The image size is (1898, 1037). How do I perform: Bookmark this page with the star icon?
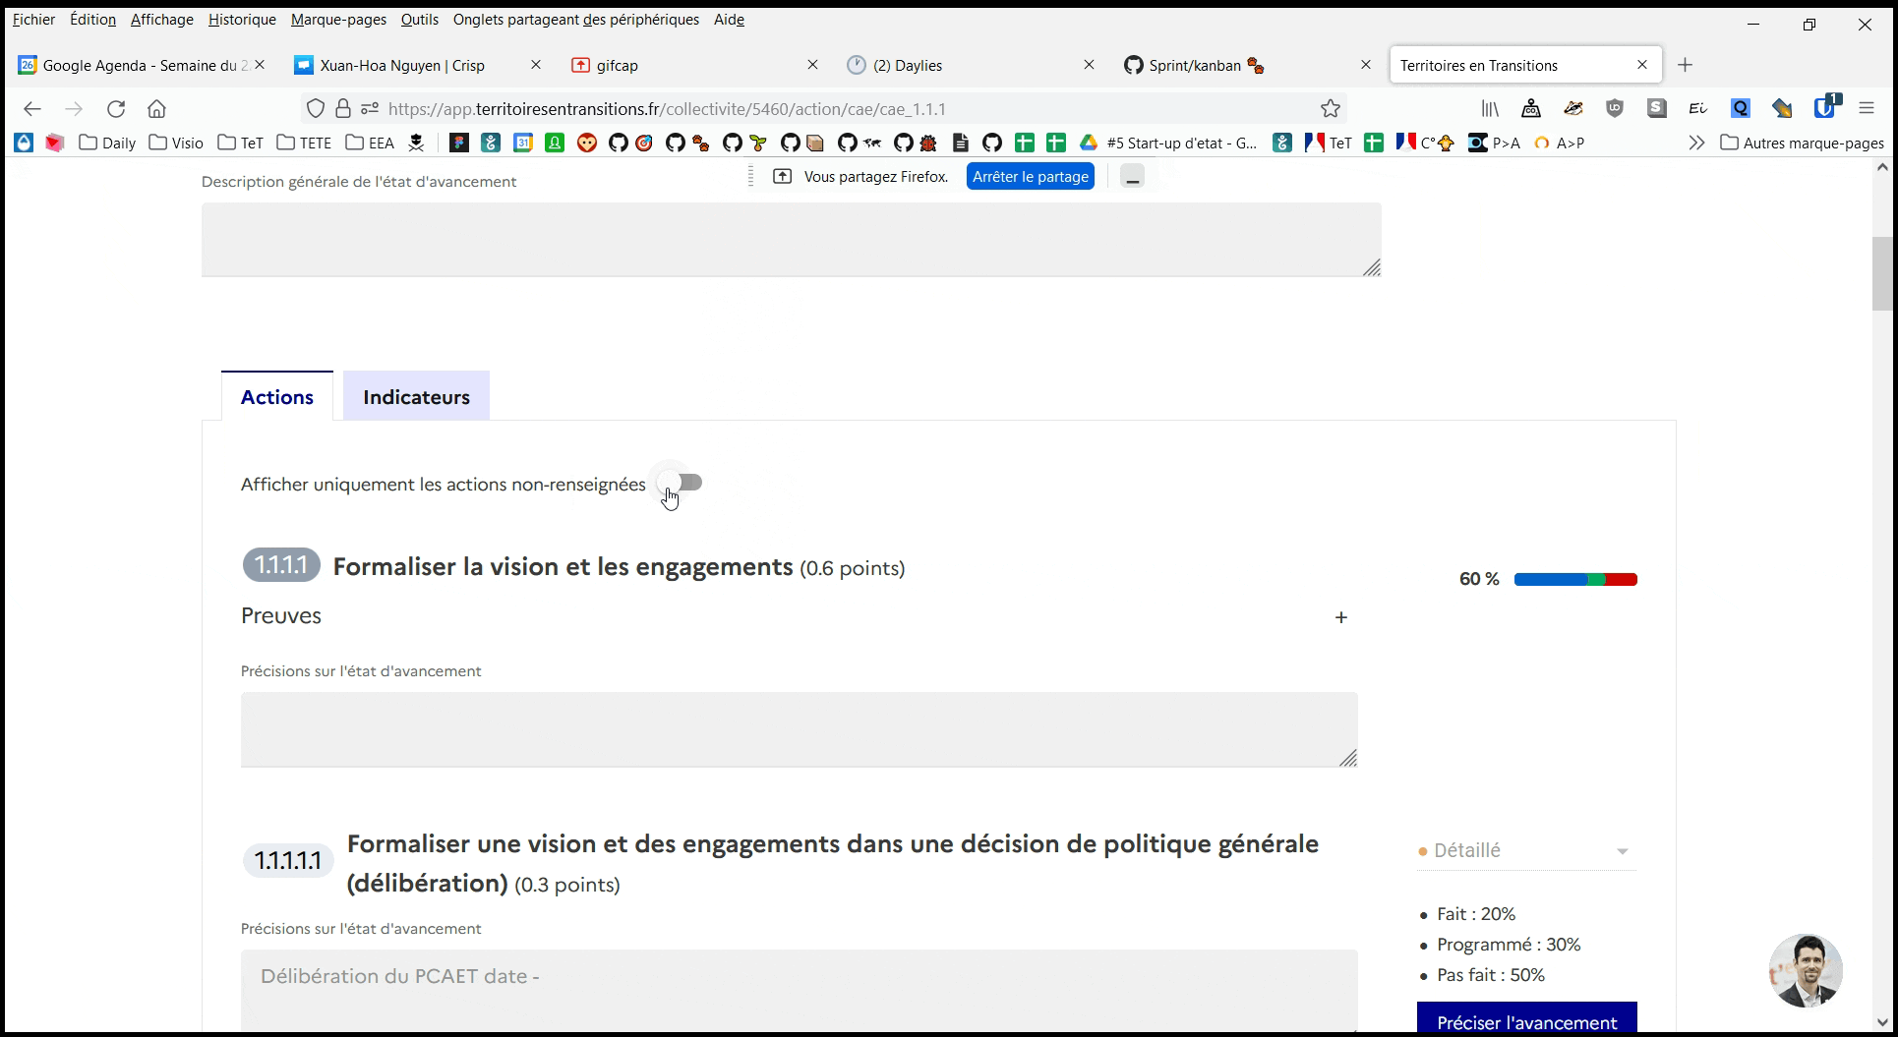pyautogui.click(x=1331, y=108)
